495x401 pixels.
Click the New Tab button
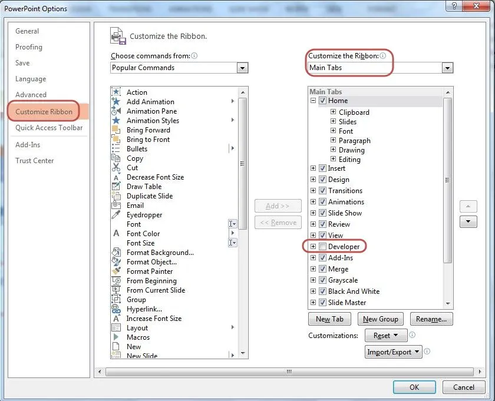coord(329,319)
